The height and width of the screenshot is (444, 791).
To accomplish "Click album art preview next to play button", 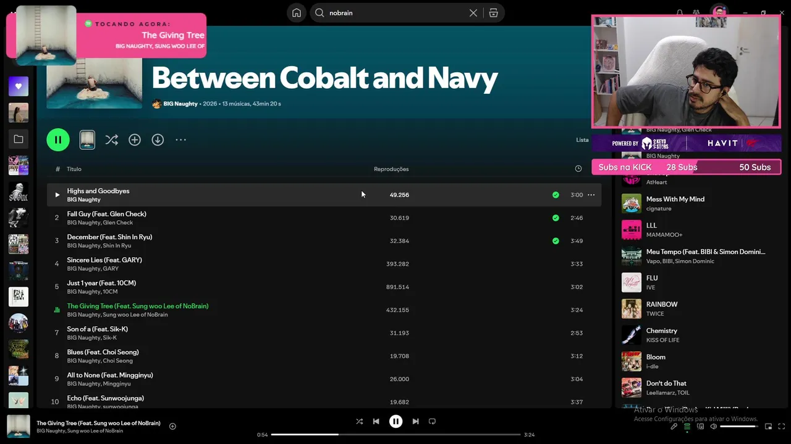I will (87, 140).
